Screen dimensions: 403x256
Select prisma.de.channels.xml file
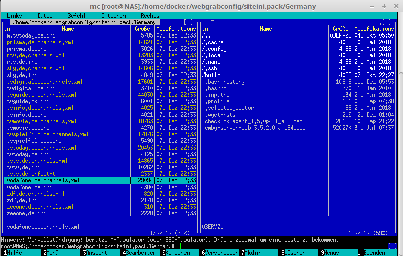pyautogui.click(x=40, y=42)
